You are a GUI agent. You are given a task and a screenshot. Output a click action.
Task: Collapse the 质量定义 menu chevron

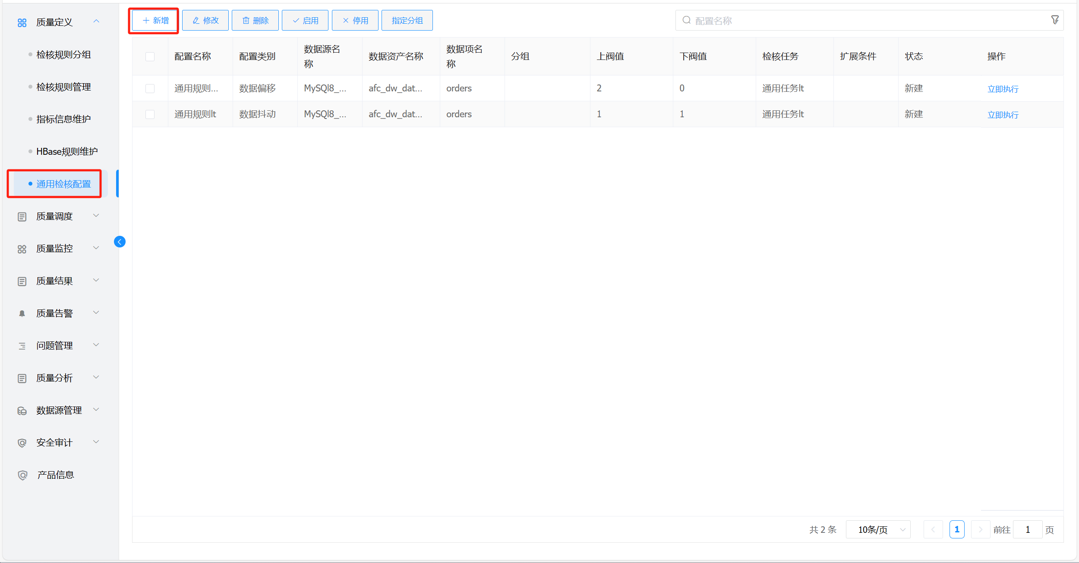(96, 21)
